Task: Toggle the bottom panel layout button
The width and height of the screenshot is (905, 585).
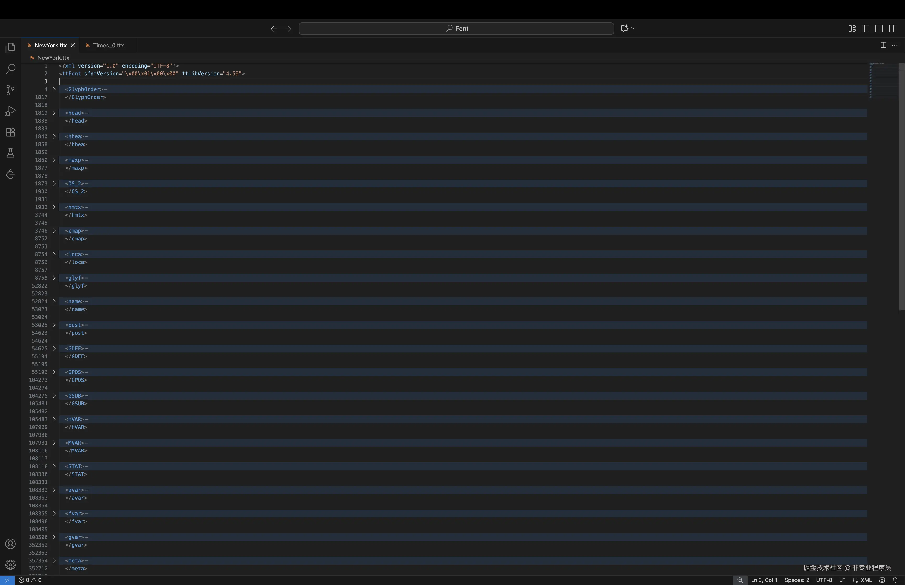Action: pos(879,29)
